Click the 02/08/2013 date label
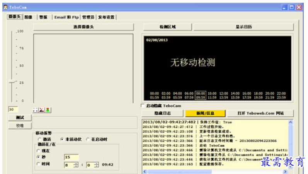This screenshot has height=174, width=308. [x=157, y=40]
